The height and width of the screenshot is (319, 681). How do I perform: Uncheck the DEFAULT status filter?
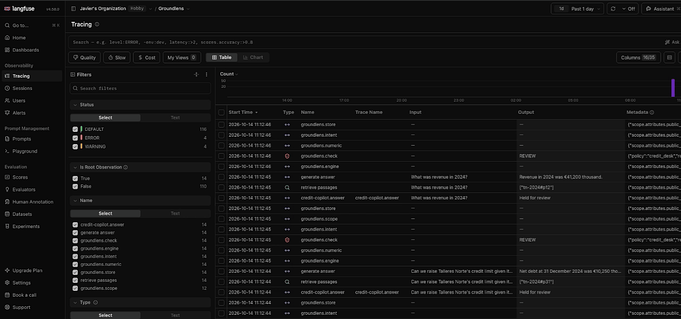tap(75, 129)
